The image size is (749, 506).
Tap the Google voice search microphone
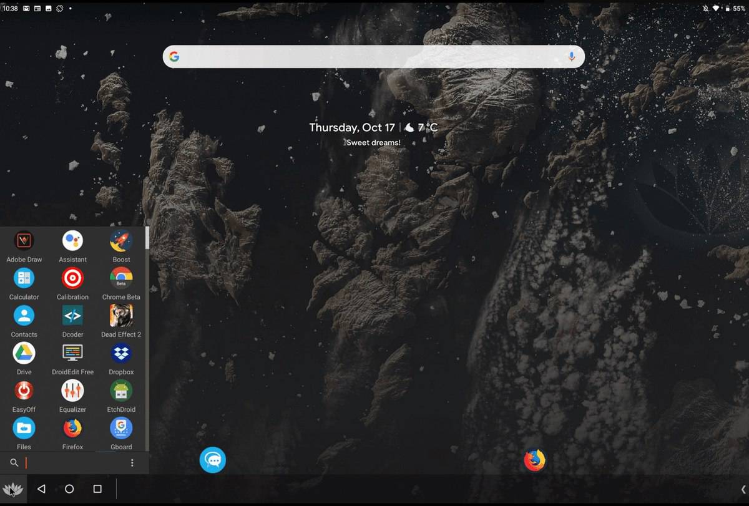(x=571, y=57)
